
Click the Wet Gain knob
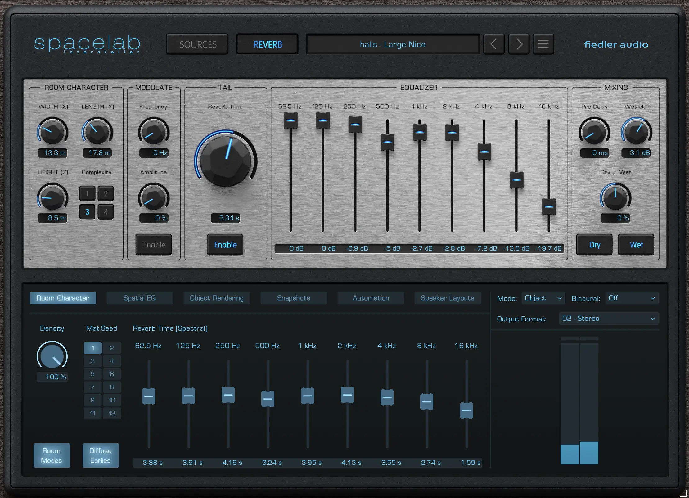[636, 132]
